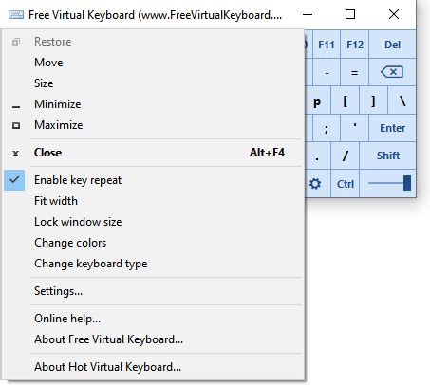Maximize the Free Virtual Keyboard window

click(350, 14)
